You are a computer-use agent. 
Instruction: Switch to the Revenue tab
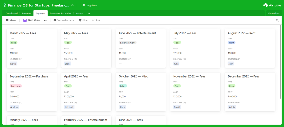click(27, 13)
